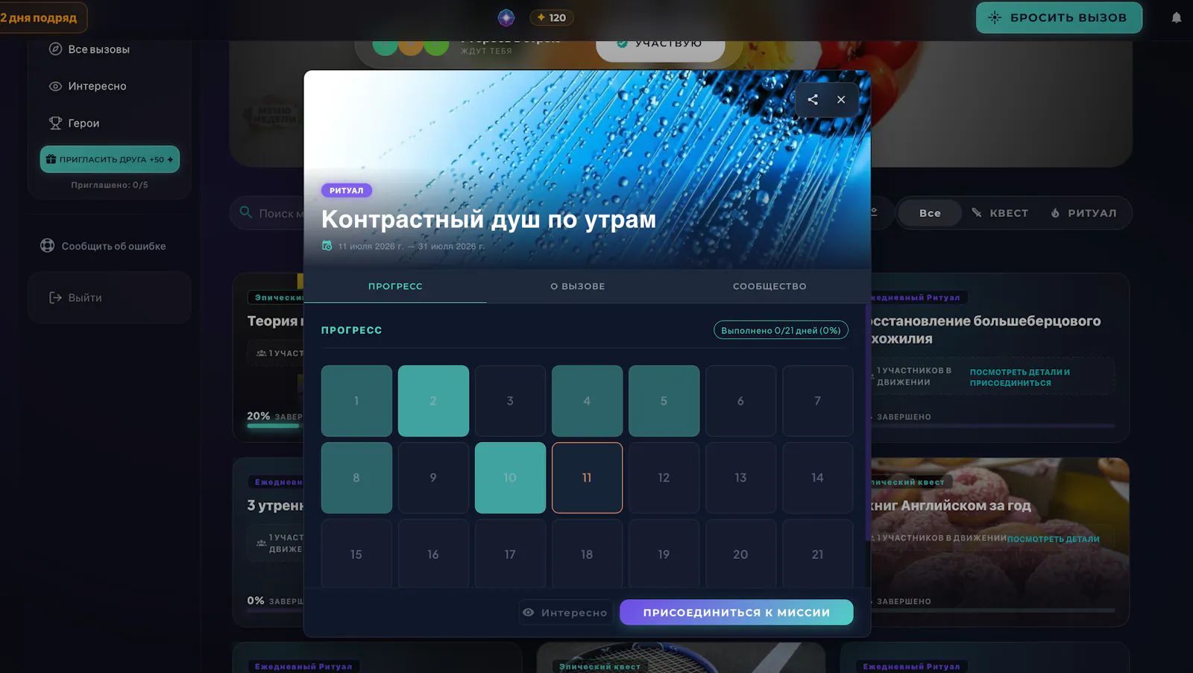Viewport: 1193px width, 673px height.
Task: Switch to the СООБЩЕСТВО tab
Action: 769,286
